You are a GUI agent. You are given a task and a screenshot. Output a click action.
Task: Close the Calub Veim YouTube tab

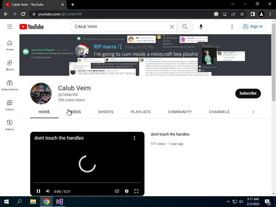pyautogui.click(x=63, y=5)
